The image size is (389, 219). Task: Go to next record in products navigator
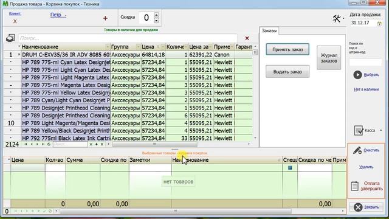pyautogui.click(x=37, y=144)
